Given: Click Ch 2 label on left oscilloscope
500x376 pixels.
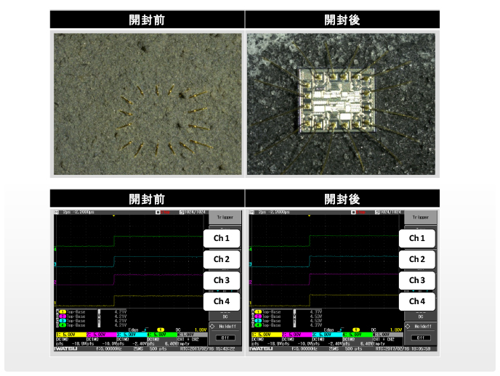Looking at the screenshot, I should 222,259.
